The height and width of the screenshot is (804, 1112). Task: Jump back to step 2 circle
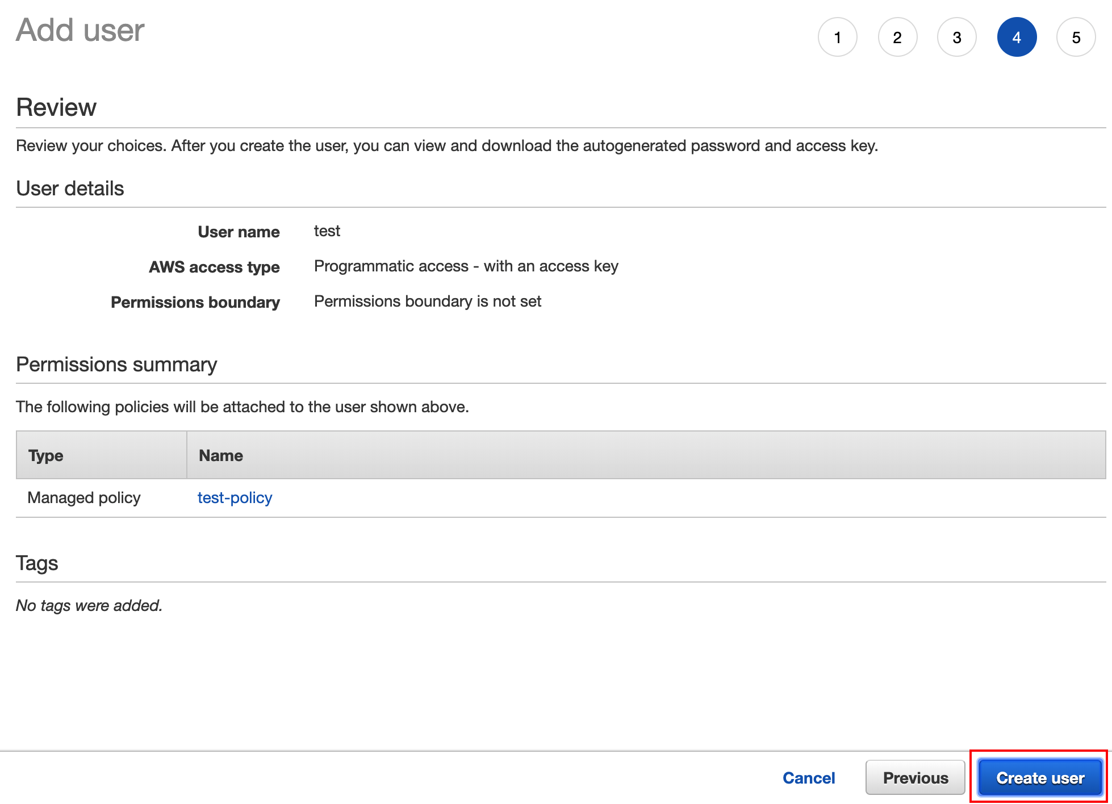[897, 37]
